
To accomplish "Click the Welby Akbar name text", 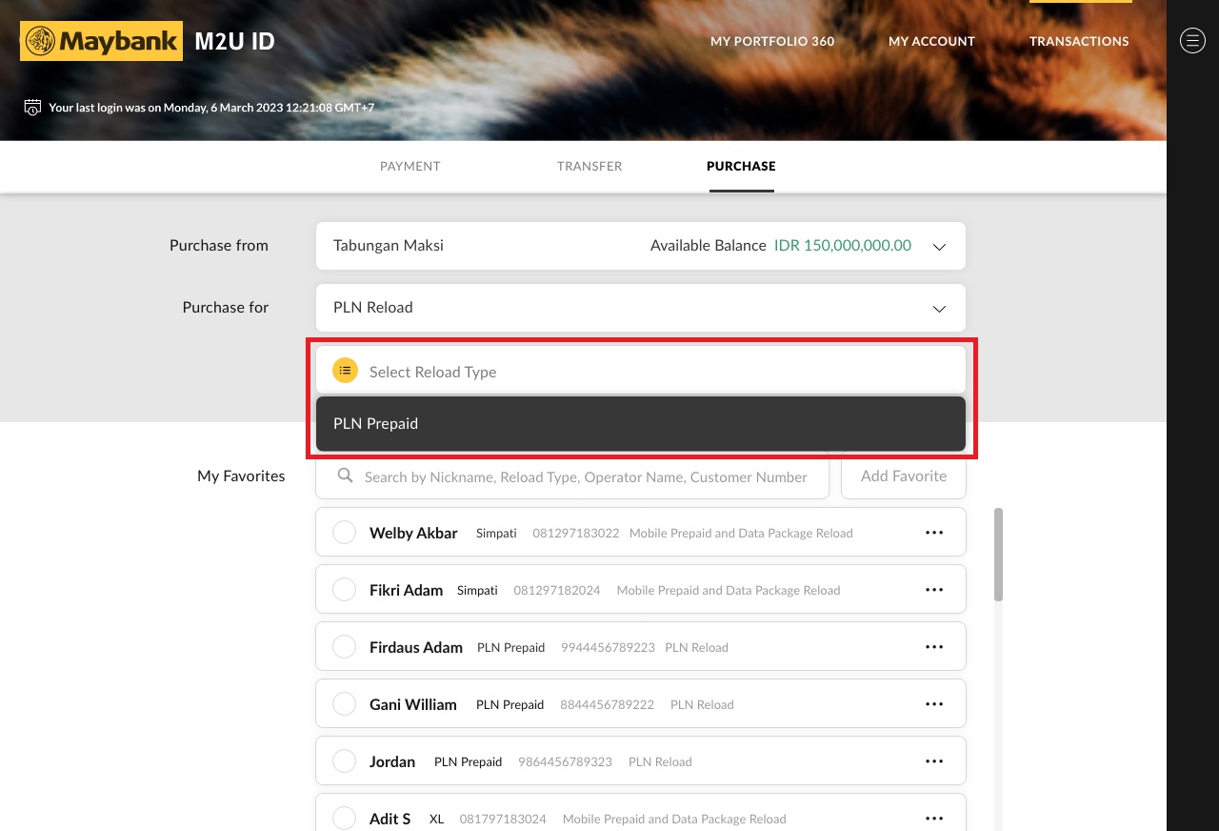I will [x=413, y=533].
